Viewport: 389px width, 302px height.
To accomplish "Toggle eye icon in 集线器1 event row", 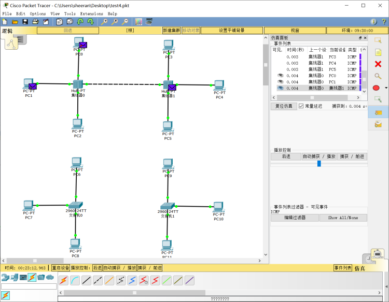I will (280, 88).
